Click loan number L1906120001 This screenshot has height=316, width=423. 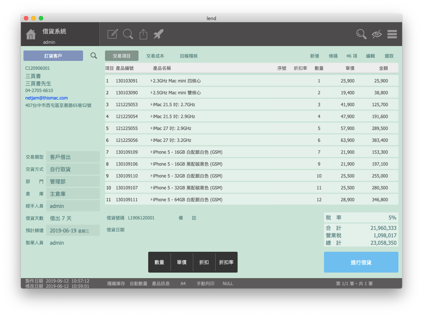click(141, 218)
